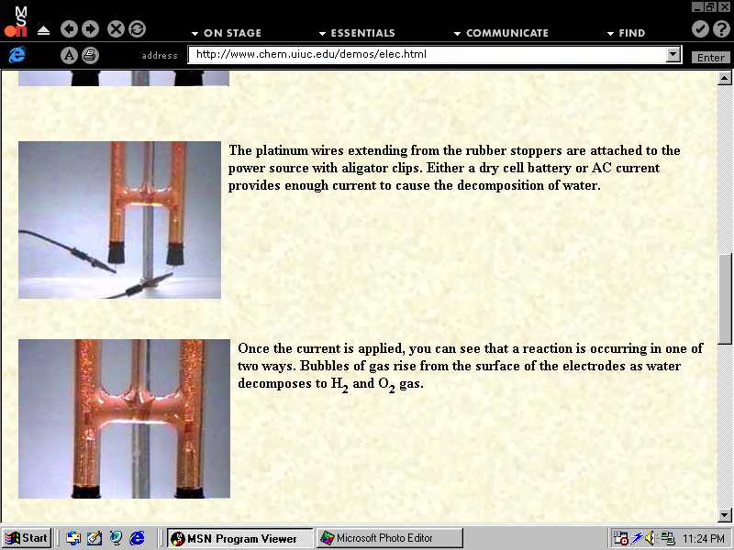Click the eject triangle icon beside MSN logo
This screenshot has height=550, width=734.
pyautogui.click(x=44, y=30)
